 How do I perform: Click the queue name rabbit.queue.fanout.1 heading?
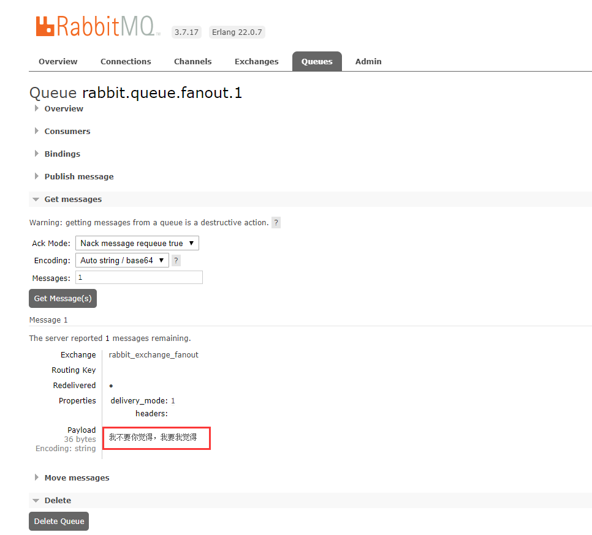click(162, 93)
